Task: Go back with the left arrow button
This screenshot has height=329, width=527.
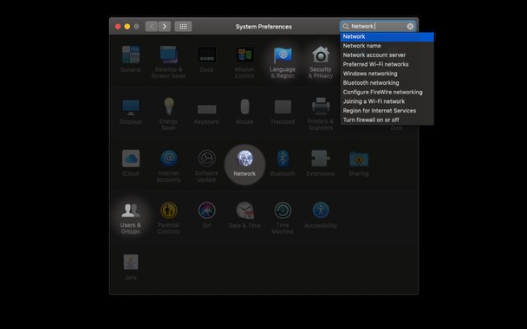Action: [x=152, y=27]
